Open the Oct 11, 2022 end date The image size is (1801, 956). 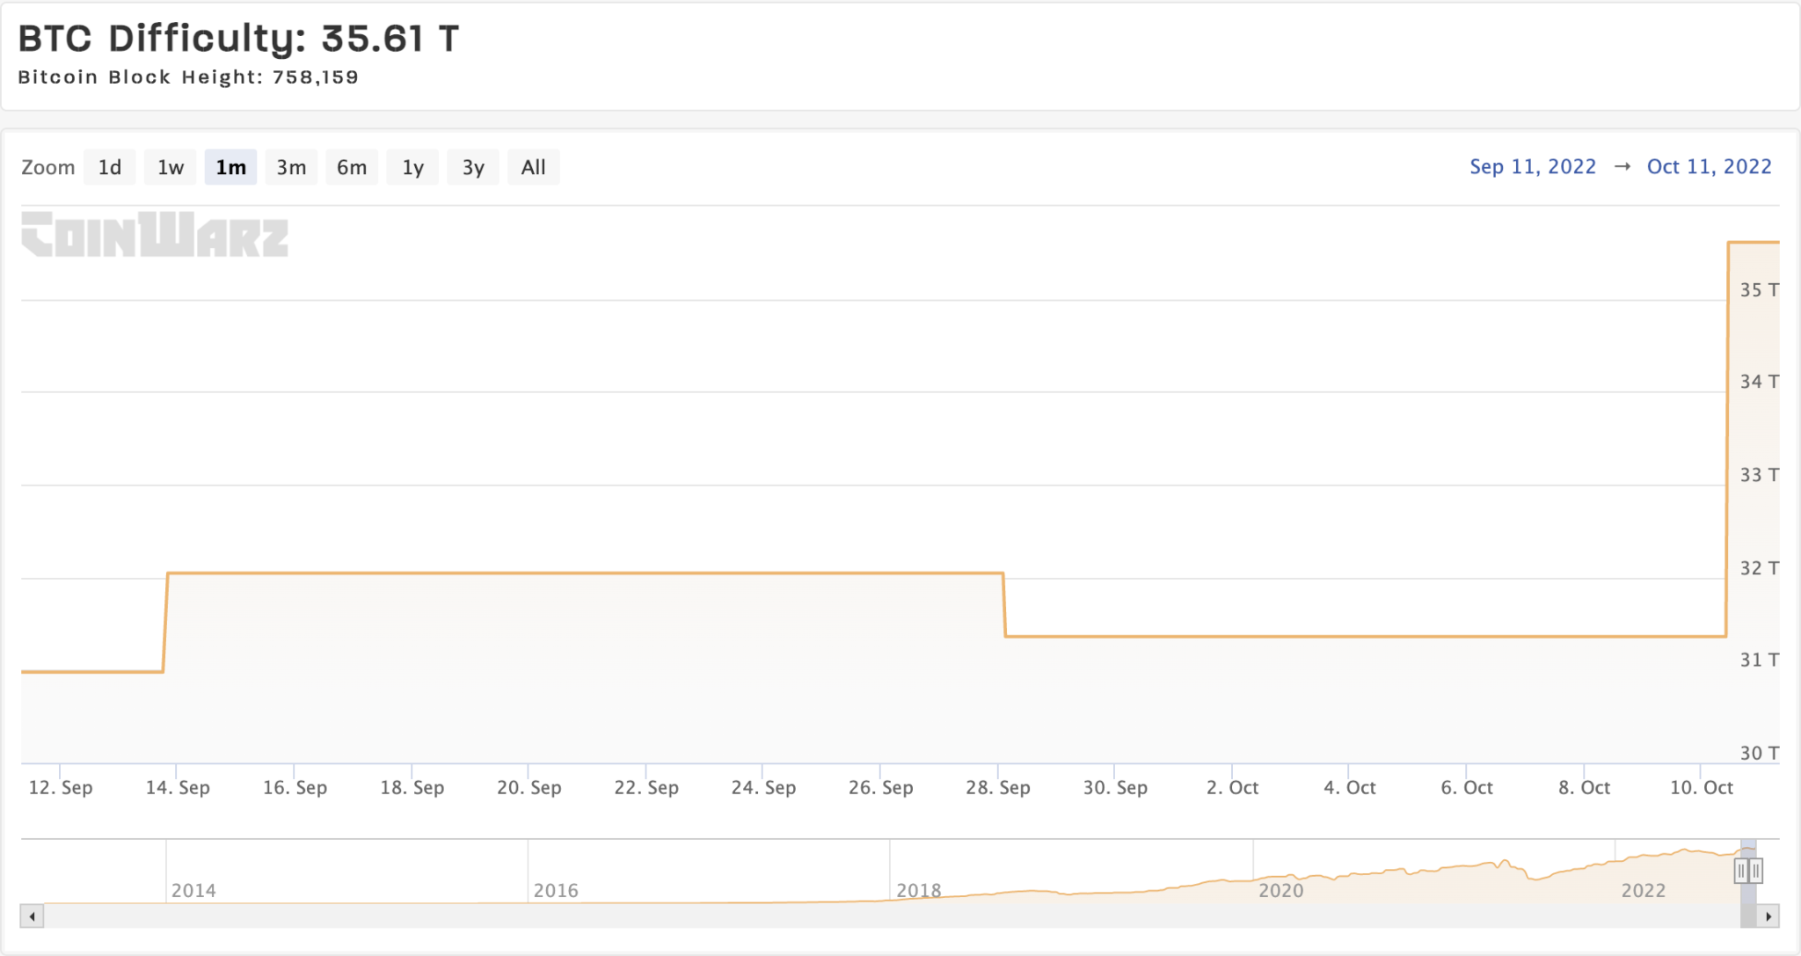point(1710,166)
